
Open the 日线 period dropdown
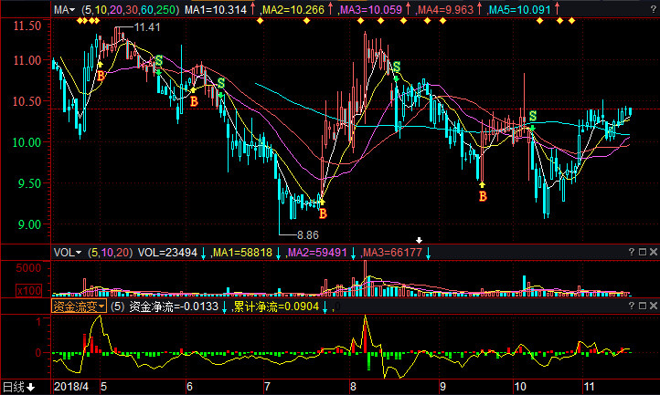click(x=18, y=387)
